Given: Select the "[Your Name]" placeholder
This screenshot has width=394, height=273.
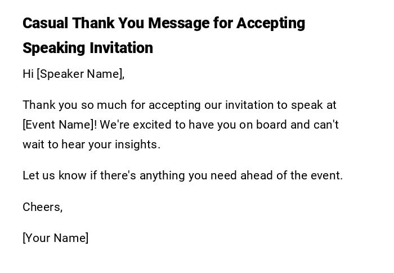Looking at the screenshot, I should (55, 238).
